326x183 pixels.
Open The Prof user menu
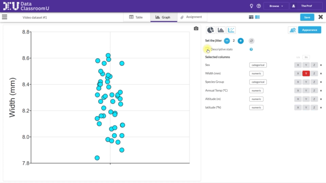coord(306,6)
